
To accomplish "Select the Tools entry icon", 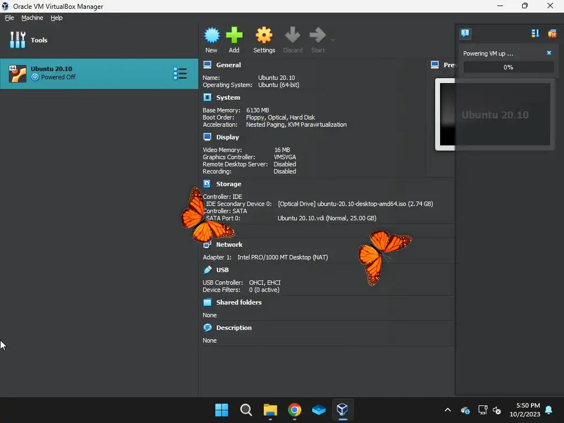I will pos(18,40).
